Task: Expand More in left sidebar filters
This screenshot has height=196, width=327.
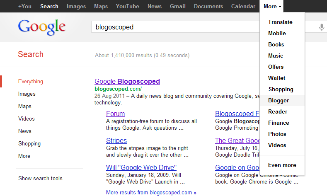Action: (24, 156)
